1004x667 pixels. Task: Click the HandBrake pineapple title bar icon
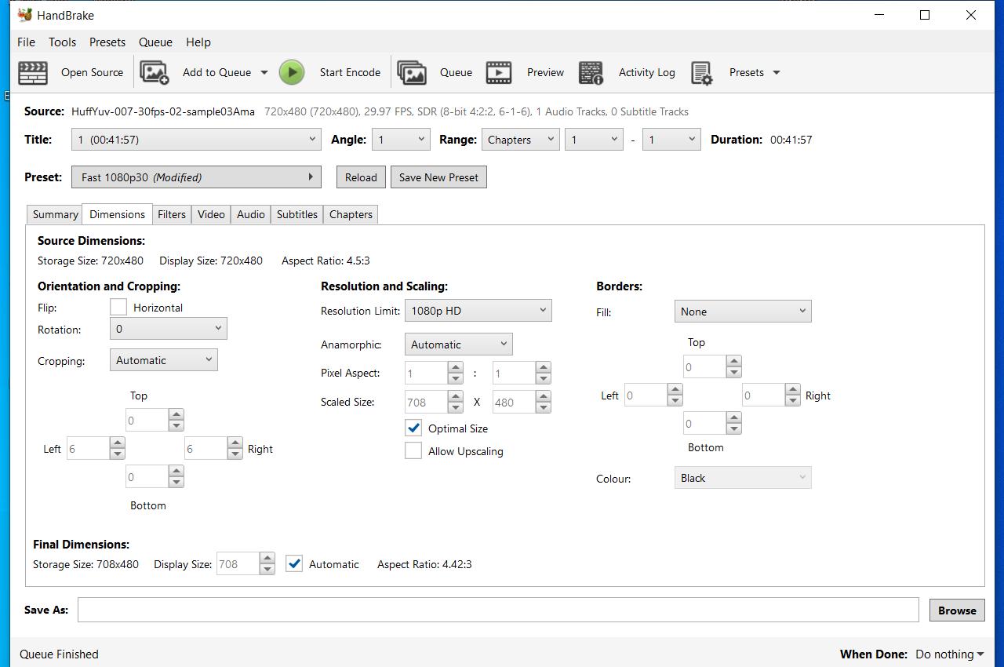point(25,15)
